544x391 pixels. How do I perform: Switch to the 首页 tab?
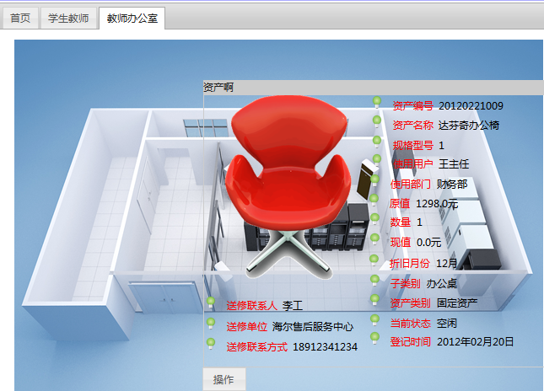(19, 17)
